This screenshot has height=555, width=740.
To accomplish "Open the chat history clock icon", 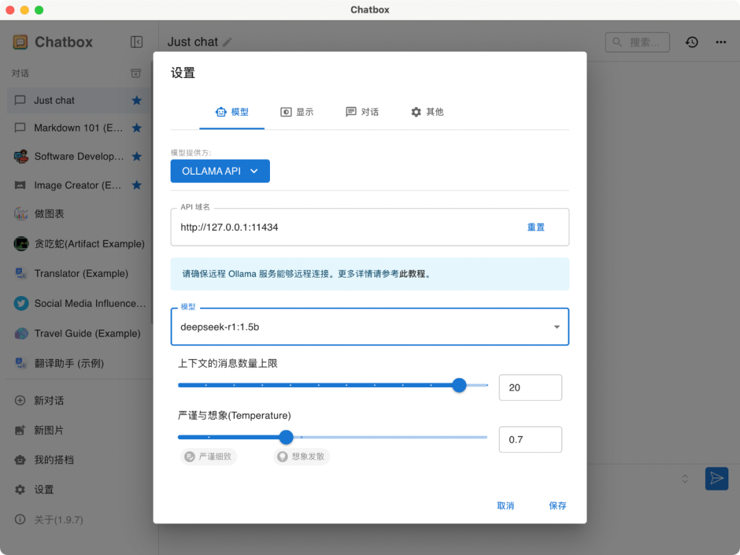I will tap(691, 42).
